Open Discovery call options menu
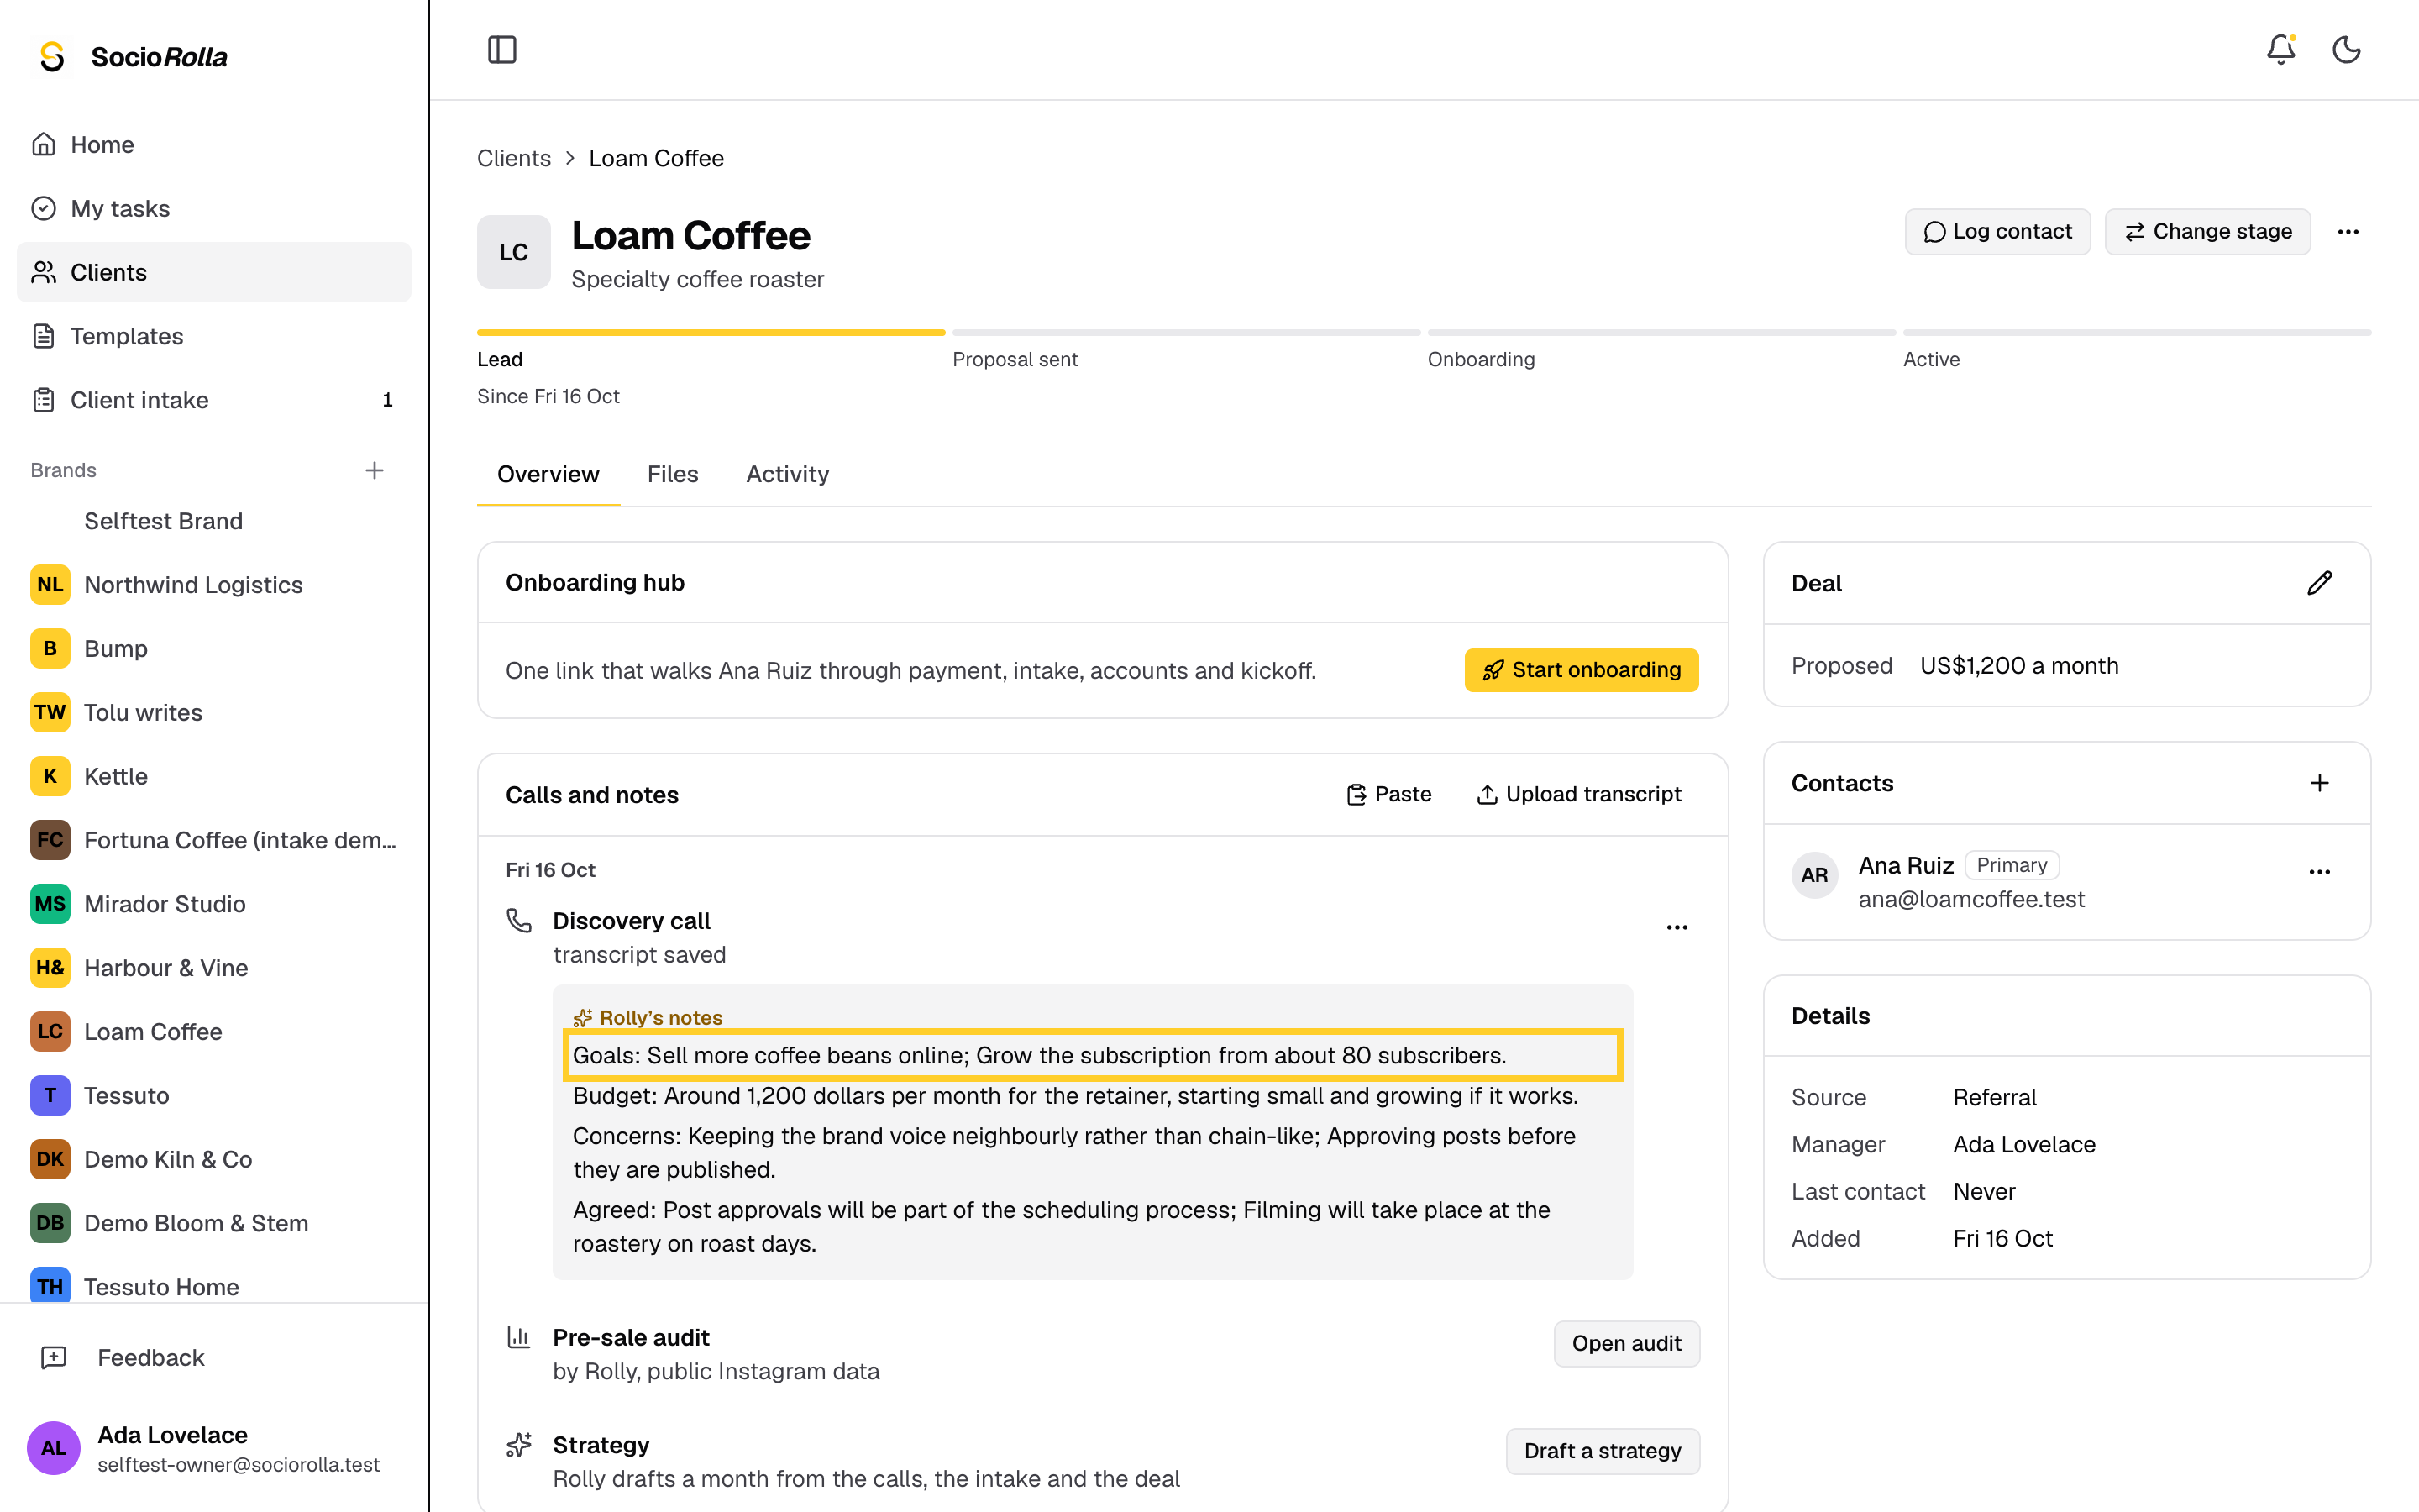 [1677, 928]
